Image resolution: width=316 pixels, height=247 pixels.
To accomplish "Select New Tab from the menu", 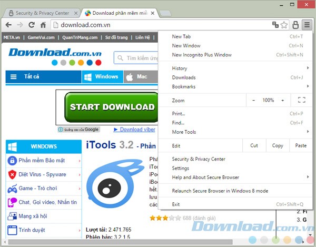I will point(235,37).
